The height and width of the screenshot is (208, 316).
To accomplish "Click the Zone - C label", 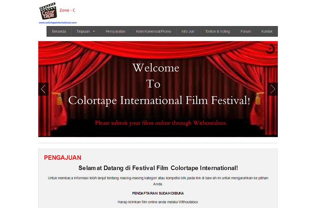I will coord(67,10).
